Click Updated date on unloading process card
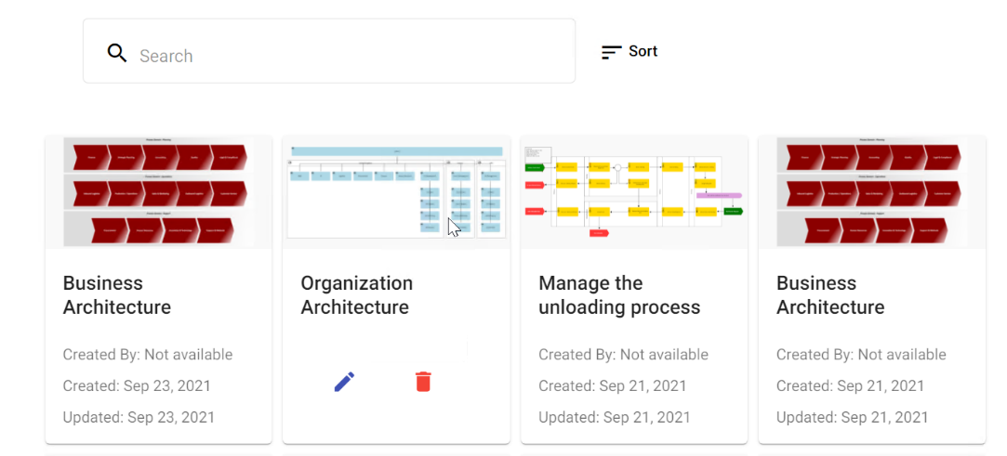1007x456 pixels. [615, 417]
